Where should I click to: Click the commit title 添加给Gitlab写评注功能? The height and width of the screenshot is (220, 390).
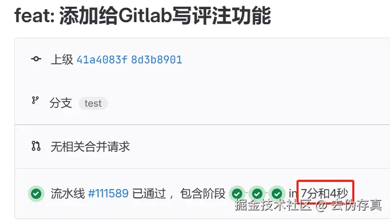(x=165, y=15)
